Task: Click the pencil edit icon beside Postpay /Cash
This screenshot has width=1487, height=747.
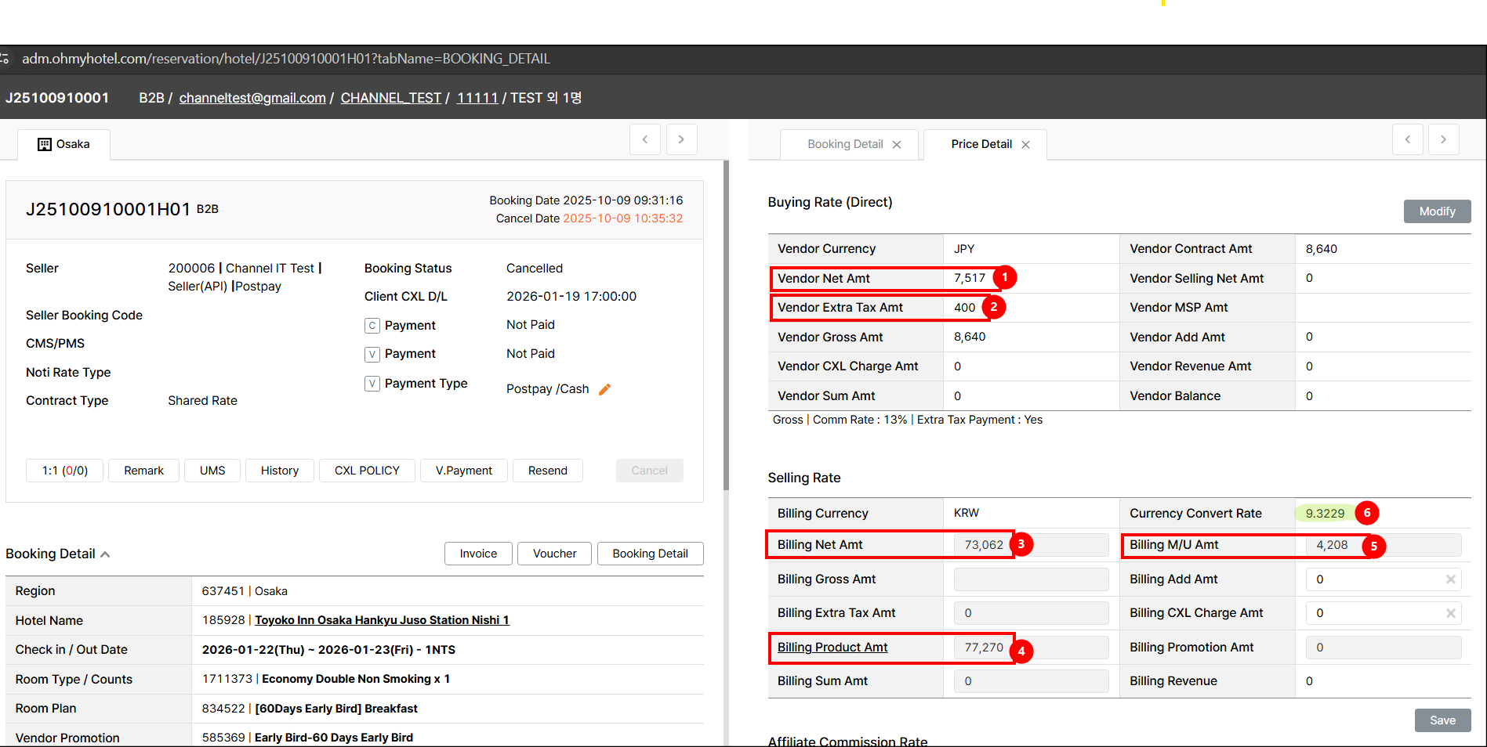Action: (604, 389)
